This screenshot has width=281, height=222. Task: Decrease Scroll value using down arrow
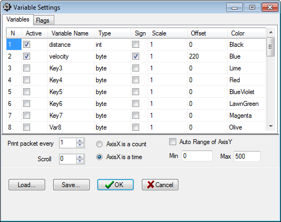(x=80, y=161)
